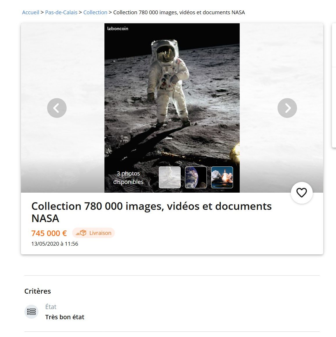Click the last breadcrumb item text
336x337 pixels.
click(179, 13)
